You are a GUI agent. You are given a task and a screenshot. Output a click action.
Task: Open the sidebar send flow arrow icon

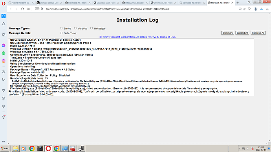tap(4, 80)
